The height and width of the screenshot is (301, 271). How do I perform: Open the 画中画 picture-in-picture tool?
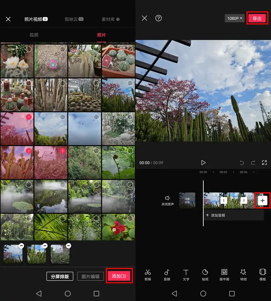(224, 274)
